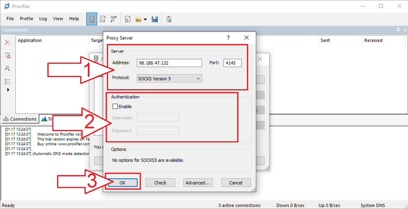This screenshot has height=209, width=408.
Task: Open Proxy Servers toolbar icon
Action: [x=91, y=19]
